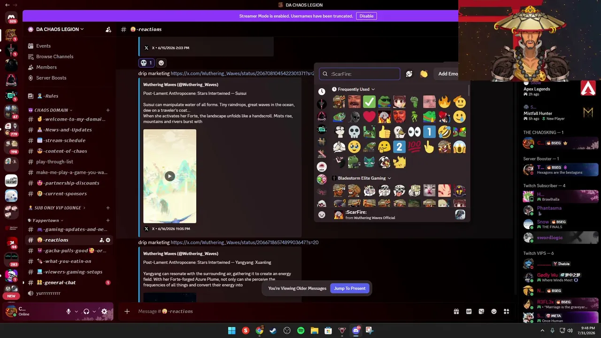Viewport: 601px width, 338px height.
Task: Open the Suisui Wuthering Waves status link
Action: (242, 74)
